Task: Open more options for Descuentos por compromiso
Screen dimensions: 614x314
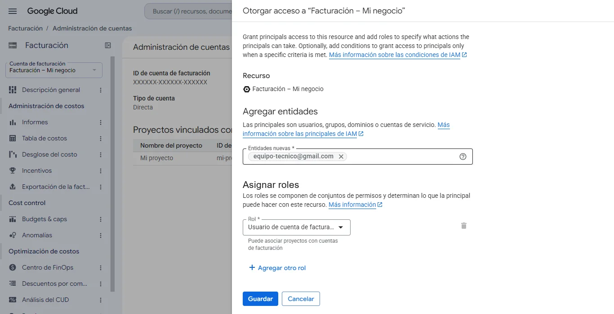Action: pos(101,284)
